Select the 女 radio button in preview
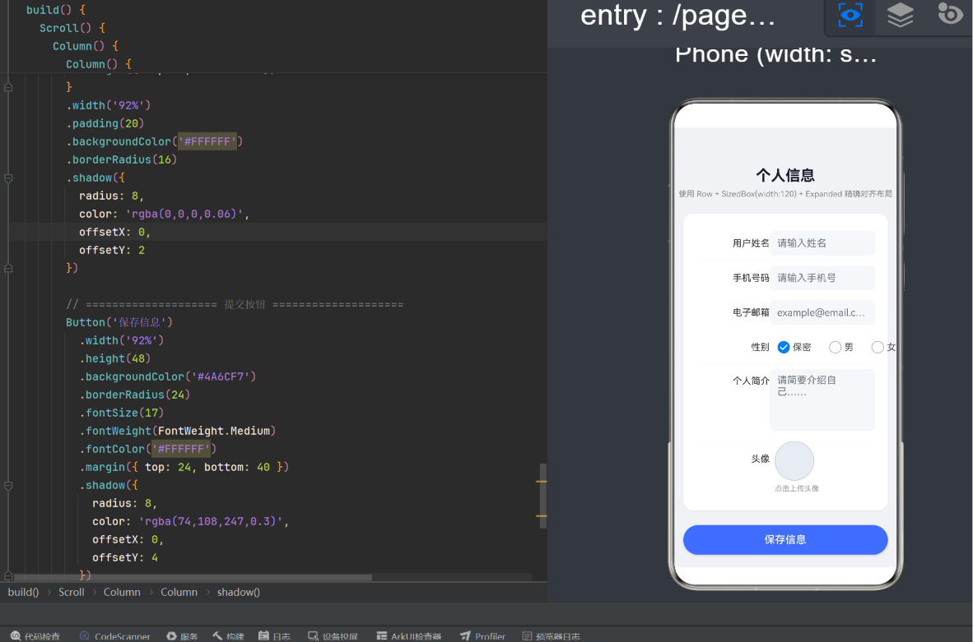The height and width of the screenshot is (642, 973). click(878, 347)
